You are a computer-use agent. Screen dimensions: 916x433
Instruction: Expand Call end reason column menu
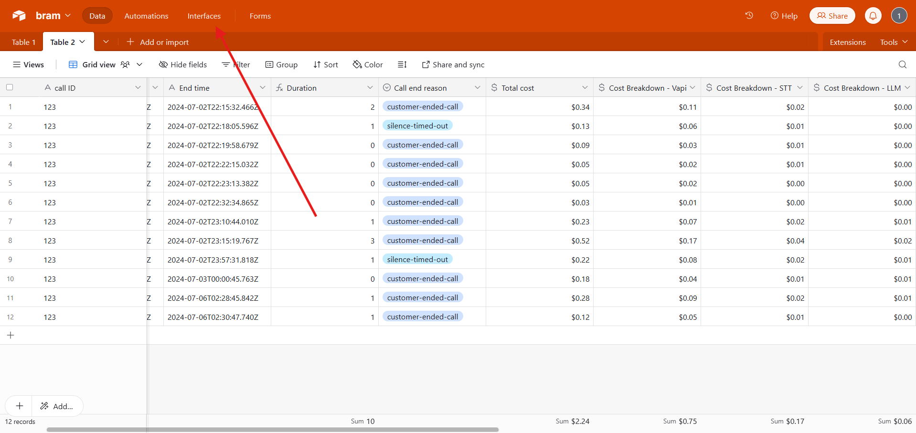pos(477,87)
